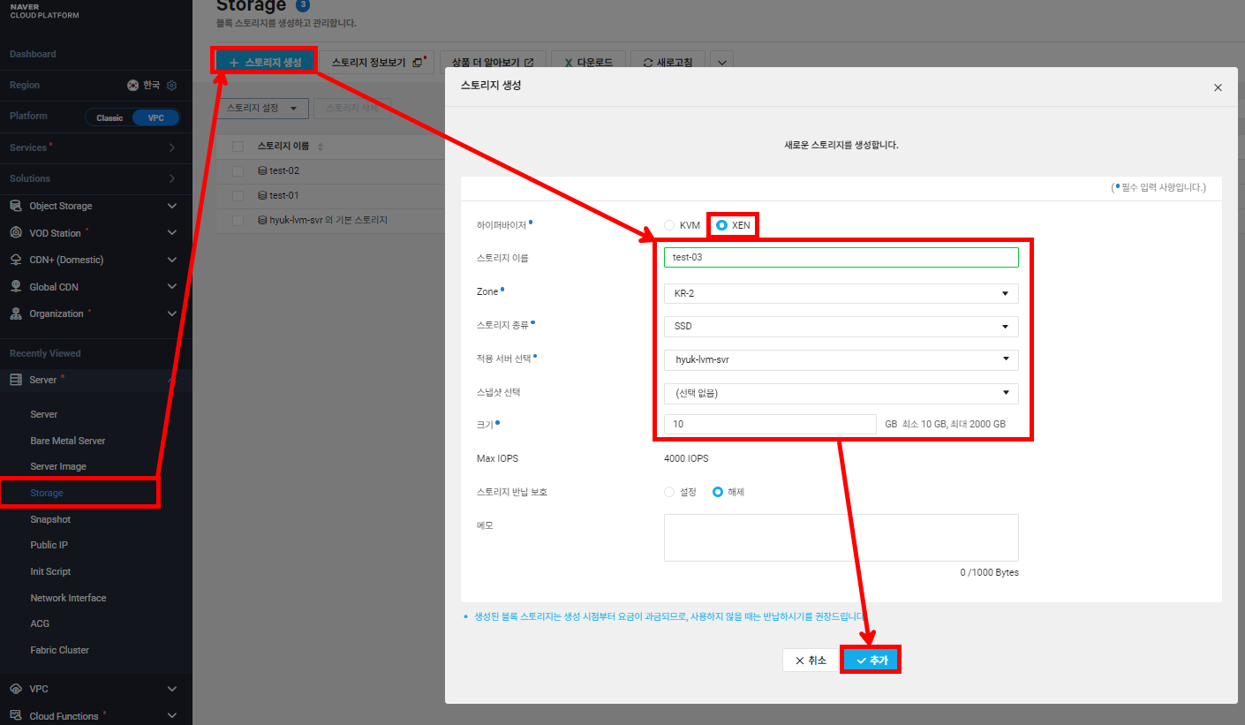Open Public IP menu item

[x=49, y=545]
